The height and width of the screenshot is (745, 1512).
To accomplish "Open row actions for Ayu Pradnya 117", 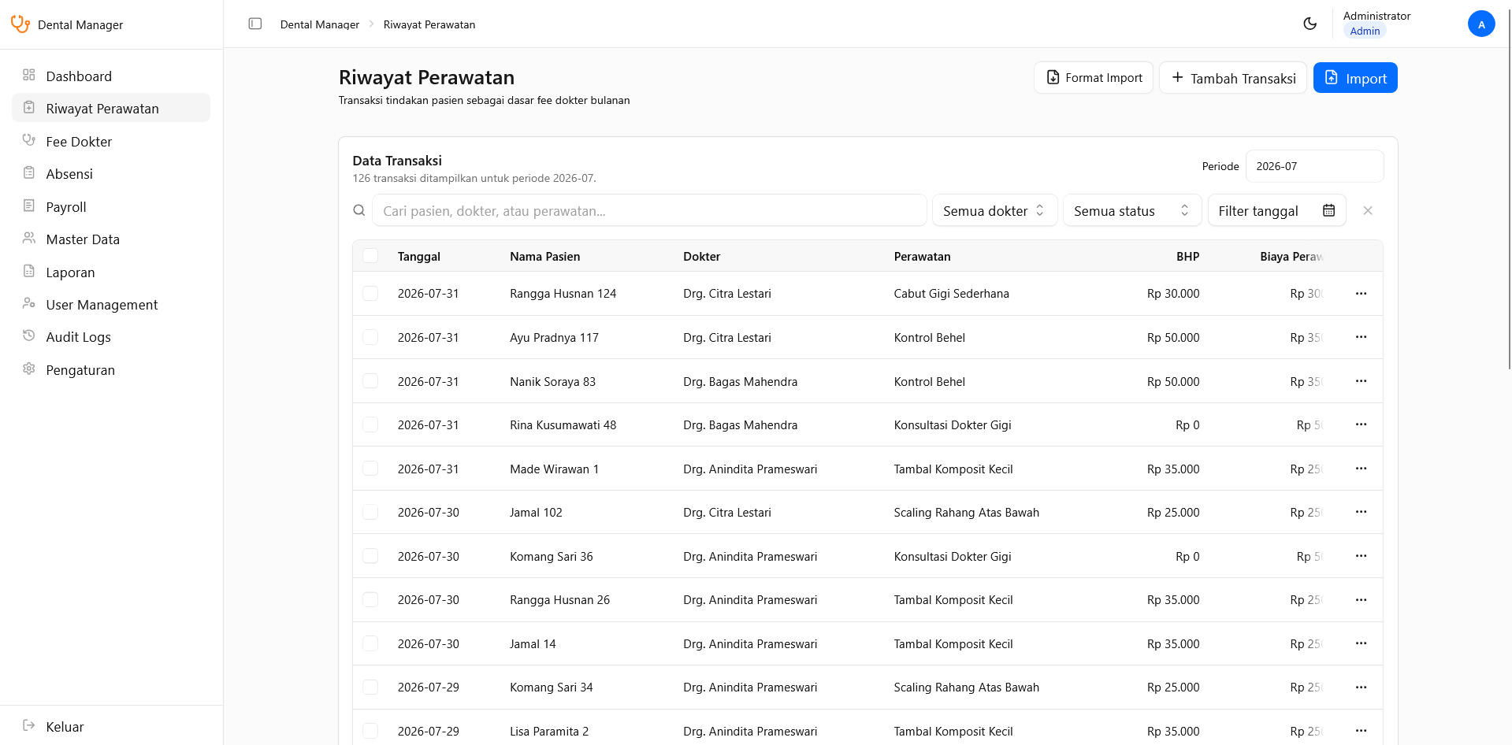I will [x=1361, y=337].
